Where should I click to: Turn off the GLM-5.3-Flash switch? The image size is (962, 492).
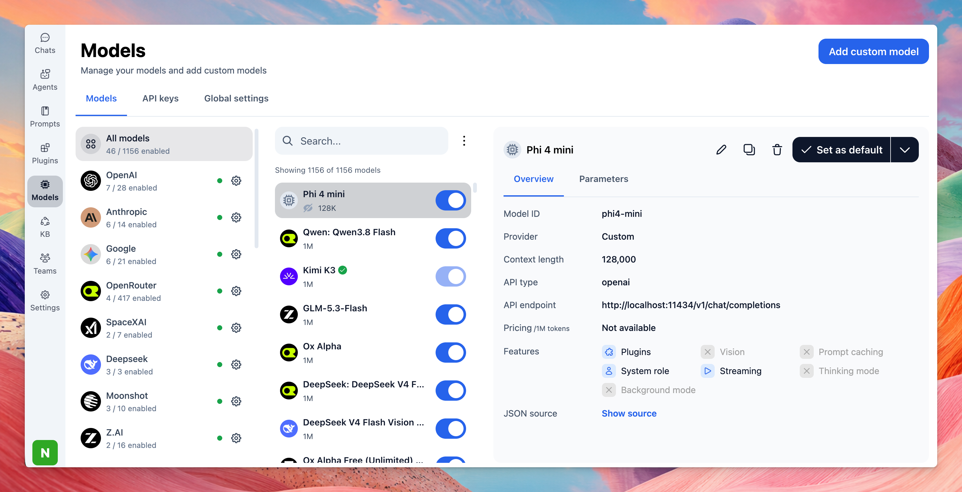point(451,314)
